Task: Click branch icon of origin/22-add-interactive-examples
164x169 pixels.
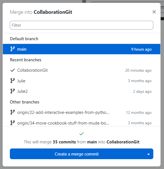Action: [x=12, y=112]
